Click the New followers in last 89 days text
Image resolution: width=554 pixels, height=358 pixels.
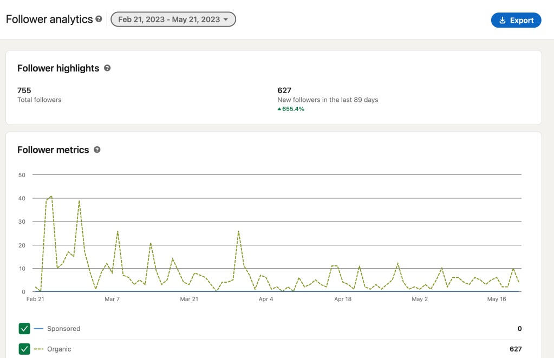pos(327,100)
